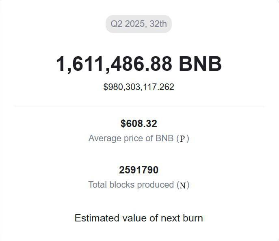Click the word Estimated in the bottom heading
279x241 pixels.
(x=97, y=218)
